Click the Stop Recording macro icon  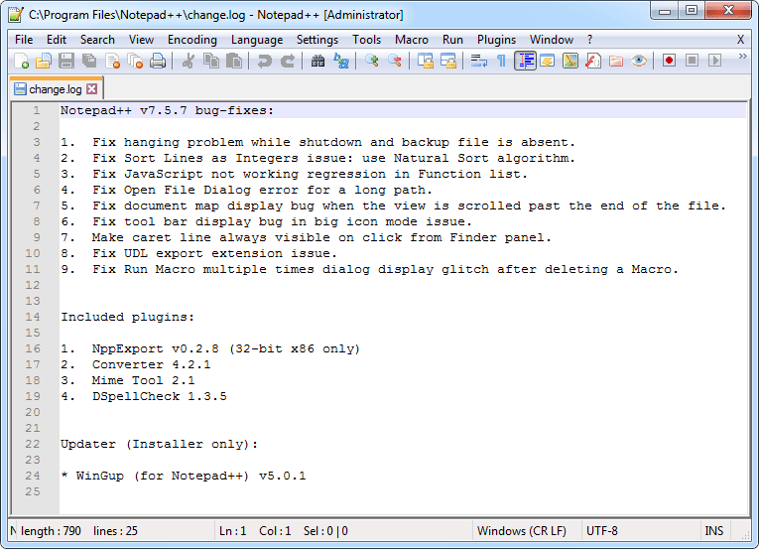693,61
